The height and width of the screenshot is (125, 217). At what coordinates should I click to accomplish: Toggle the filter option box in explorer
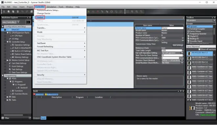tap(30, 118)
